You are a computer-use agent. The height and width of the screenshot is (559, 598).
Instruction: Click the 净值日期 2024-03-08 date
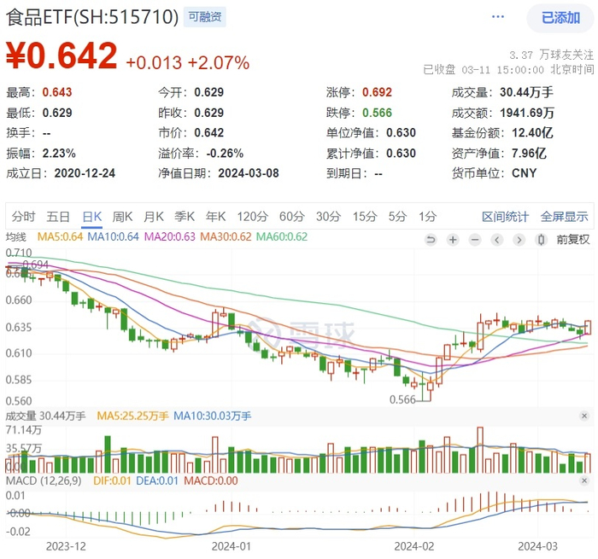coord(249,173)
